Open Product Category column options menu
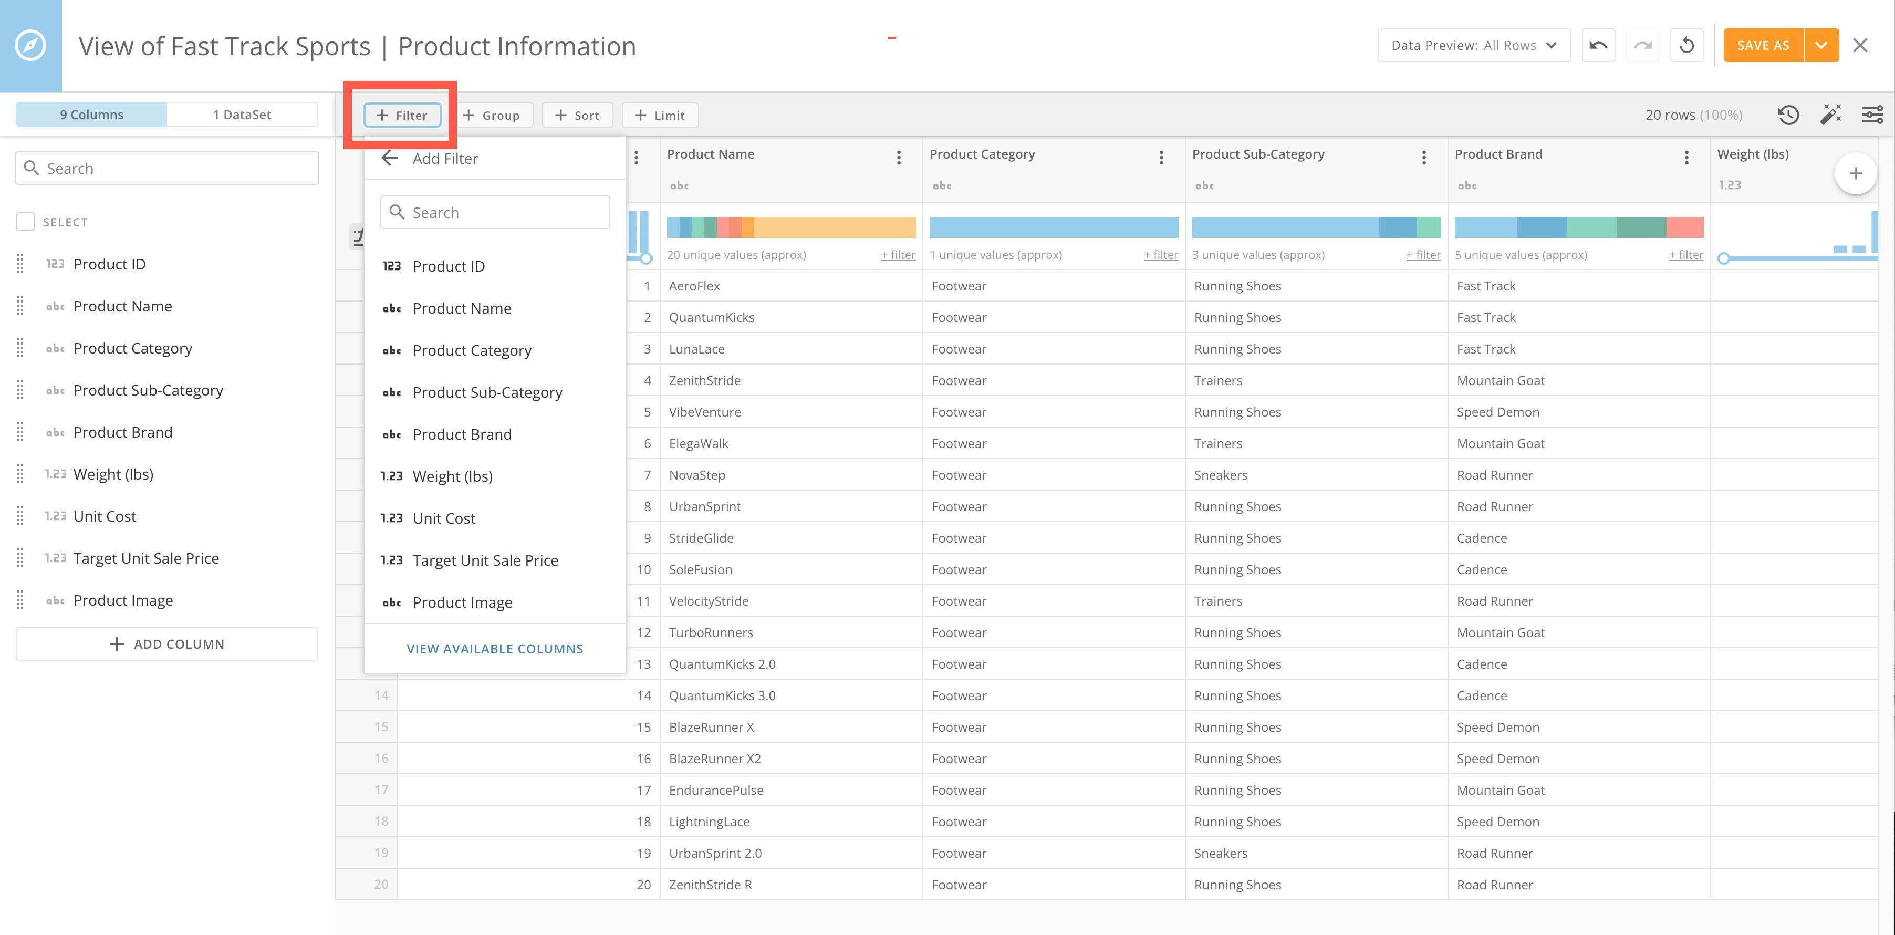The height and width of the screenshot is (935, 1895). (x=1161, y=158)
